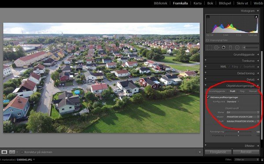Screen dimensions: 264x164
Task: Toggle the Ursprungligt foto checkbox
Action: (207, 40)
